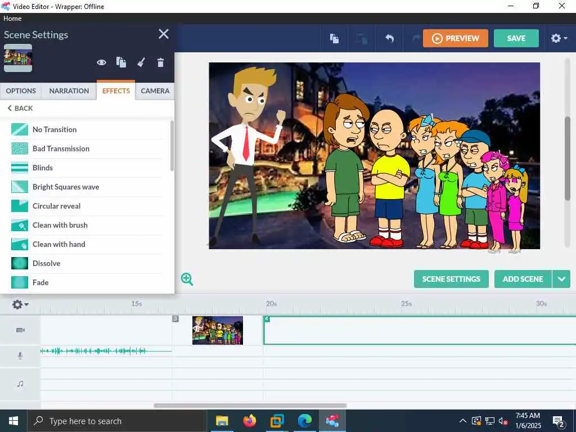
Task: Click the redo arrow in toolbar
Action: [x=416, y=38]
